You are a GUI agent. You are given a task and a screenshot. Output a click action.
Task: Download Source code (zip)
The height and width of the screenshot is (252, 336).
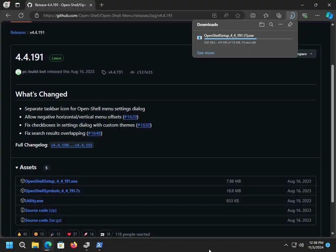41,210
